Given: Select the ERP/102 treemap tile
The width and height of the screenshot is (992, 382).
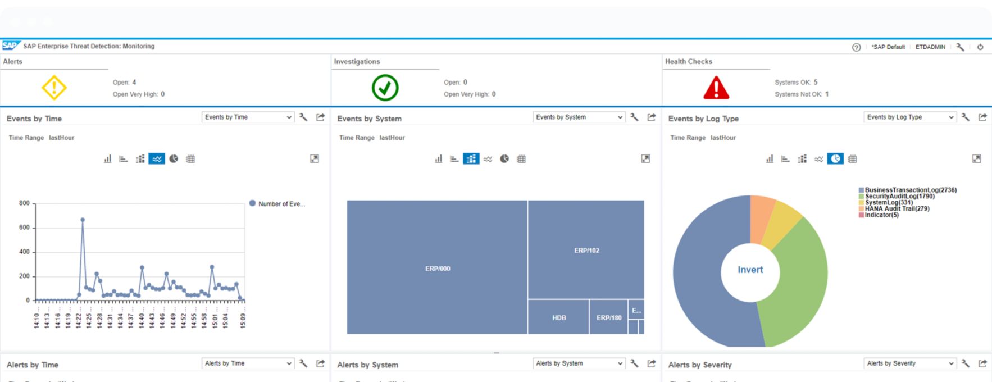Looking at the screenshot, I should tap(586, 250).
